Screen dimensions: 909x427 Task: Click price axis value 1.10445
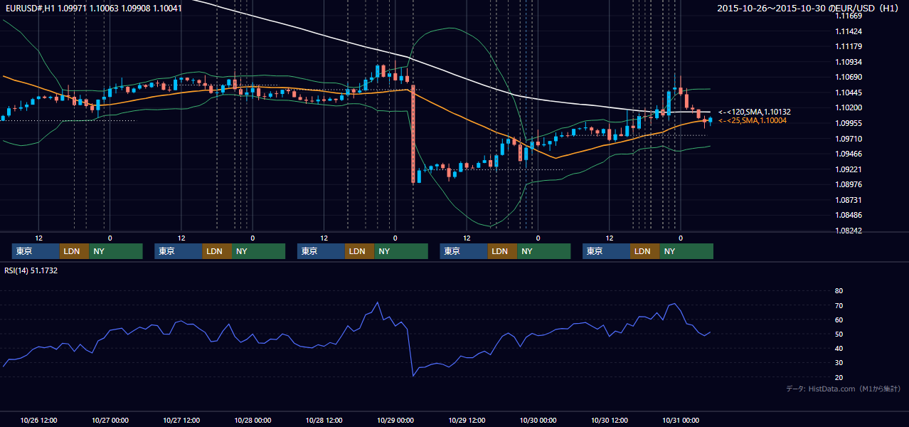849,93
